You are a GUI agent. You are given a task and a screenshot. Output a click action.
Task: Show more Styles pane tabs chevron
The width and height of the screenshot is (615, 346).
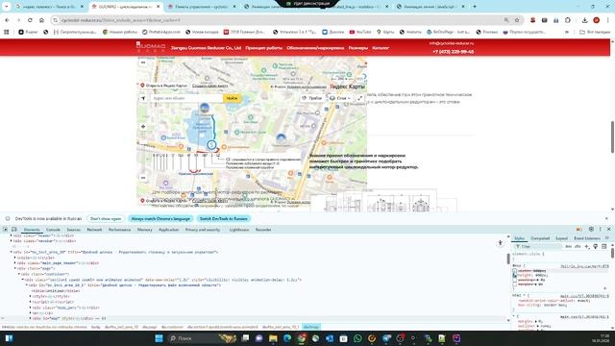607,238
